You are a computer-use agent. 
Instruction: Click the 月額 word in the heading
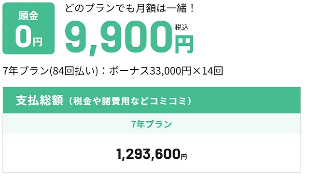[x=146, y=9]
